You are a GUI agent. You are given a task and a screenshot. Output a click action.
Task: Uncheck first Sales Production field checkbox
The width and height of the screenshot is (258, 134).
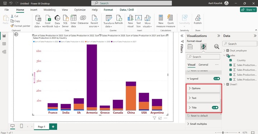click(230, 65)
